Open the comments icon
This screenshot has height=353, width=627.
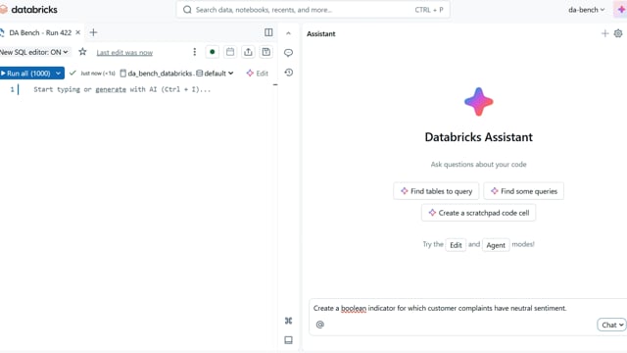(288, 52)
